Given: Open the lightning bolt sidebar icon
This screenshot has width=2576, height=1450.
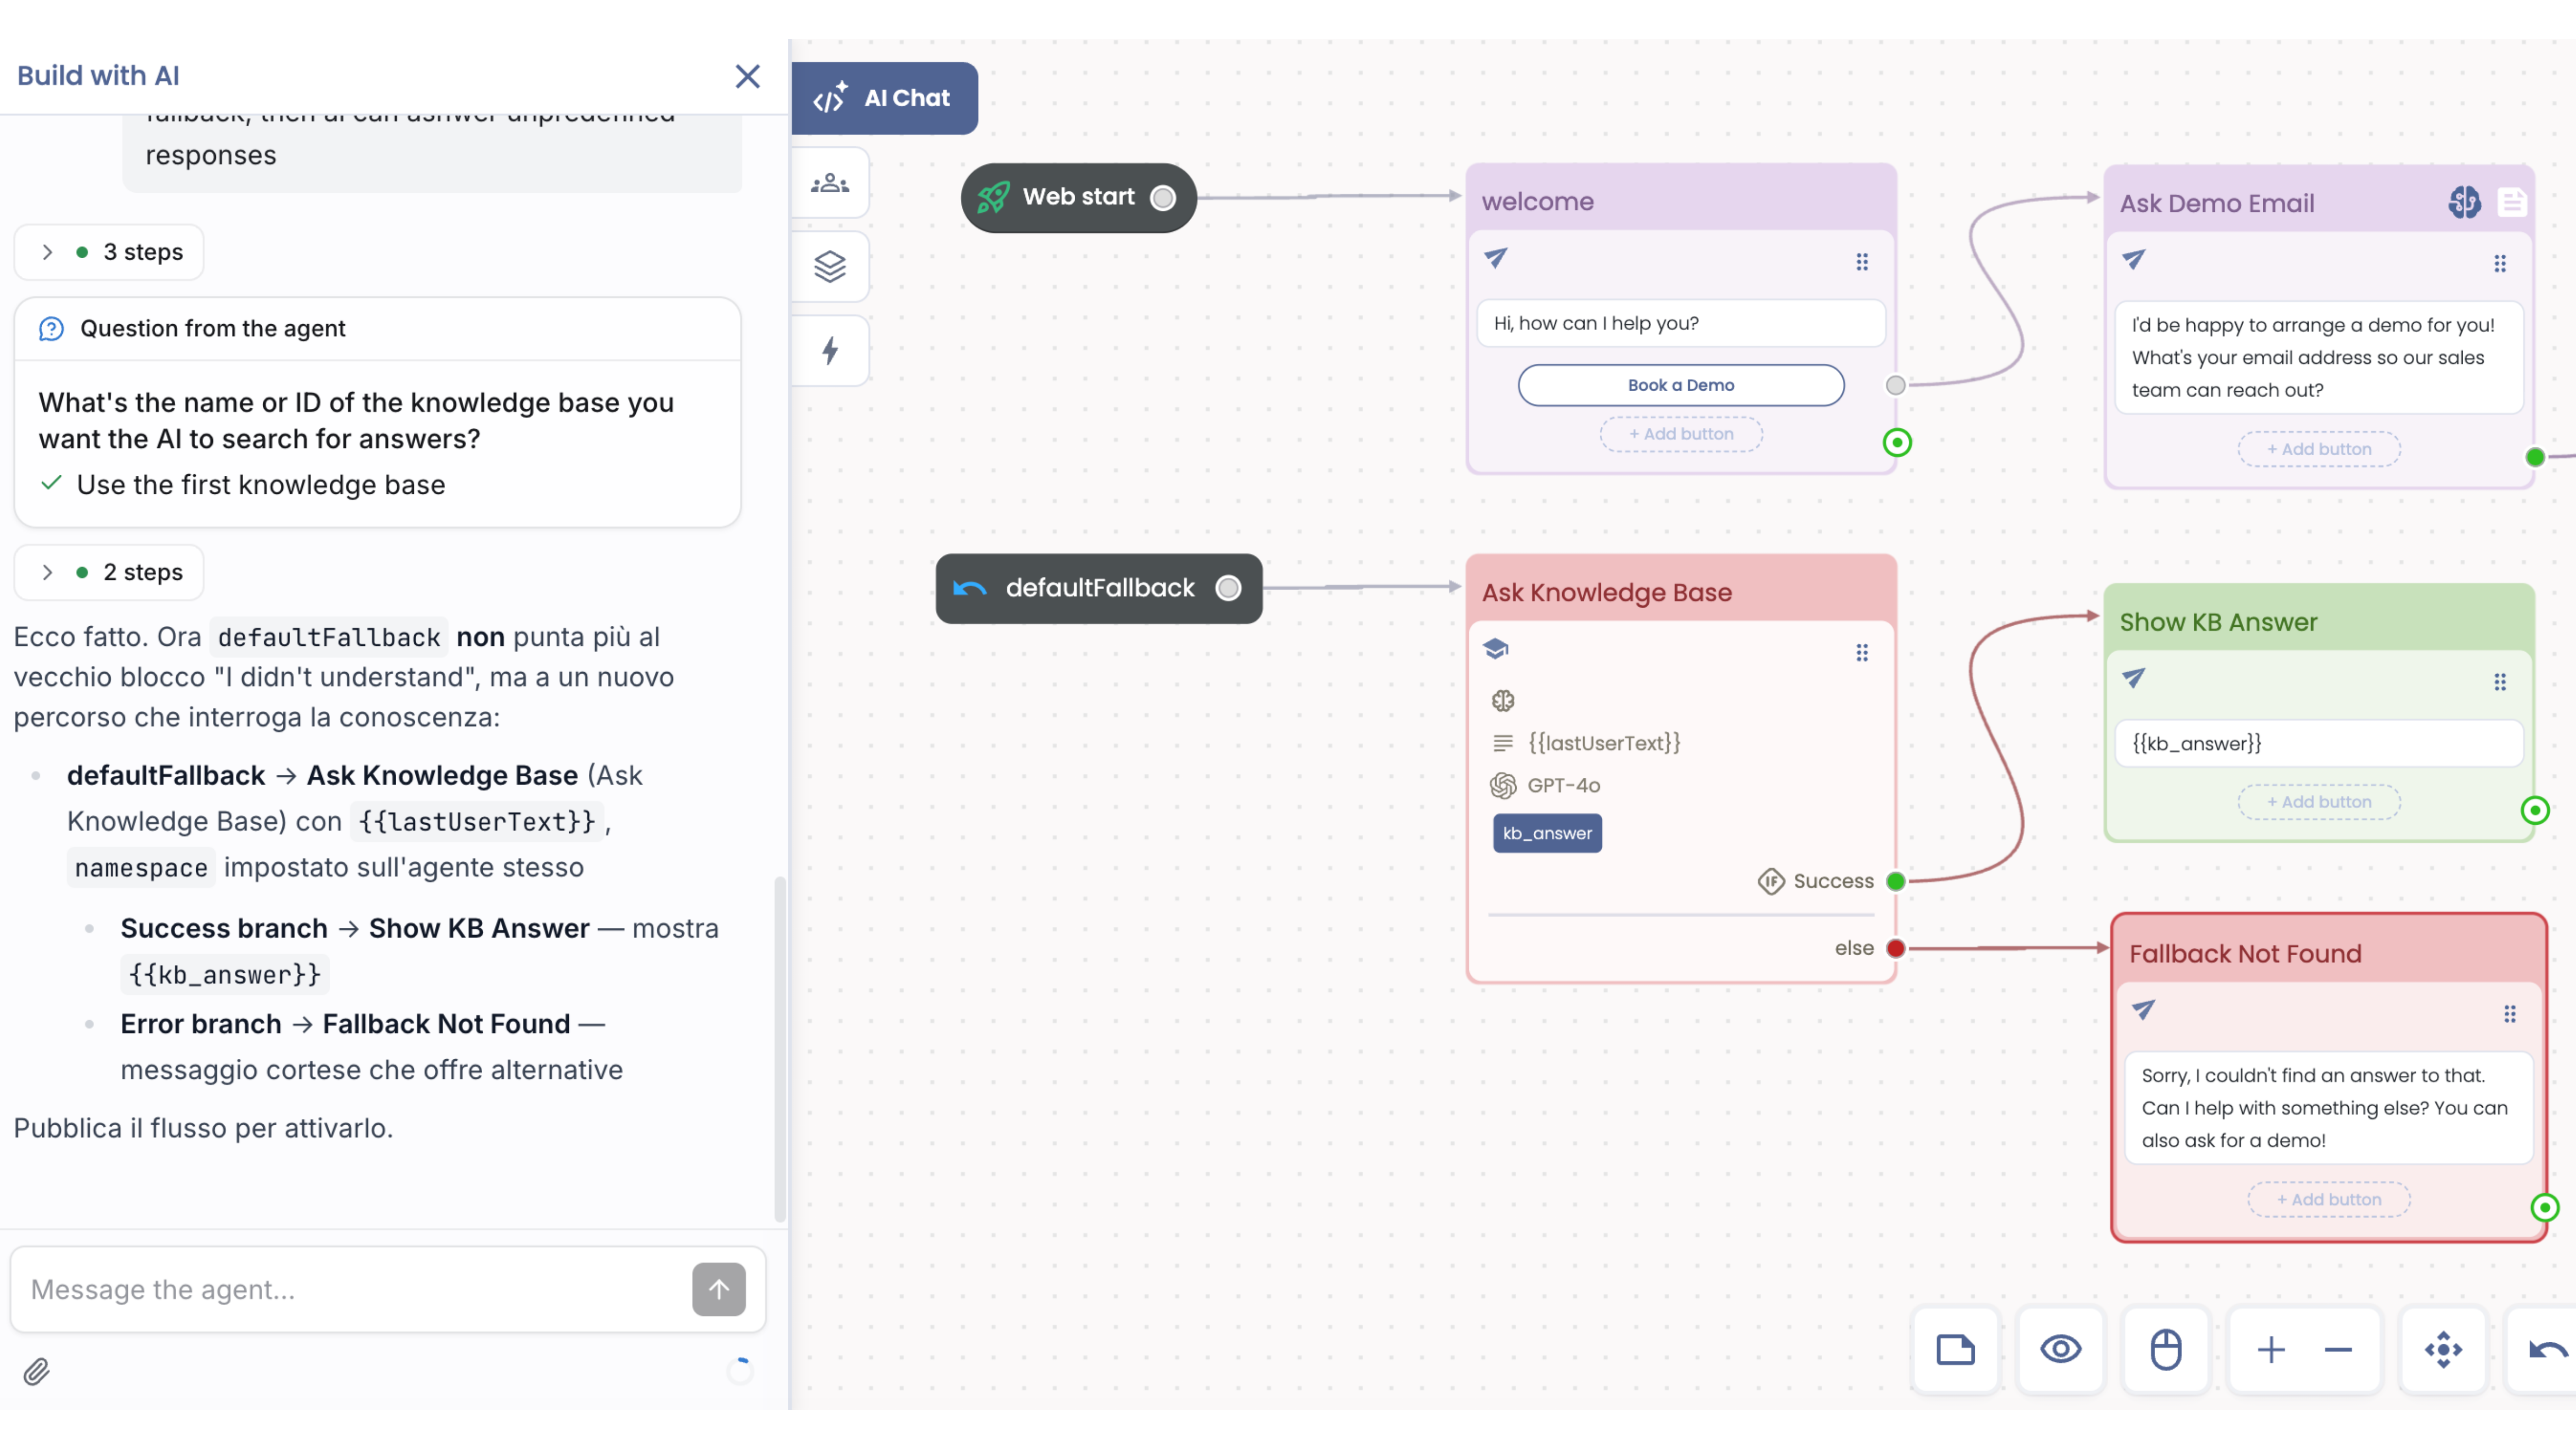Looking at the screenshot, I should click(x=830, y=351).
